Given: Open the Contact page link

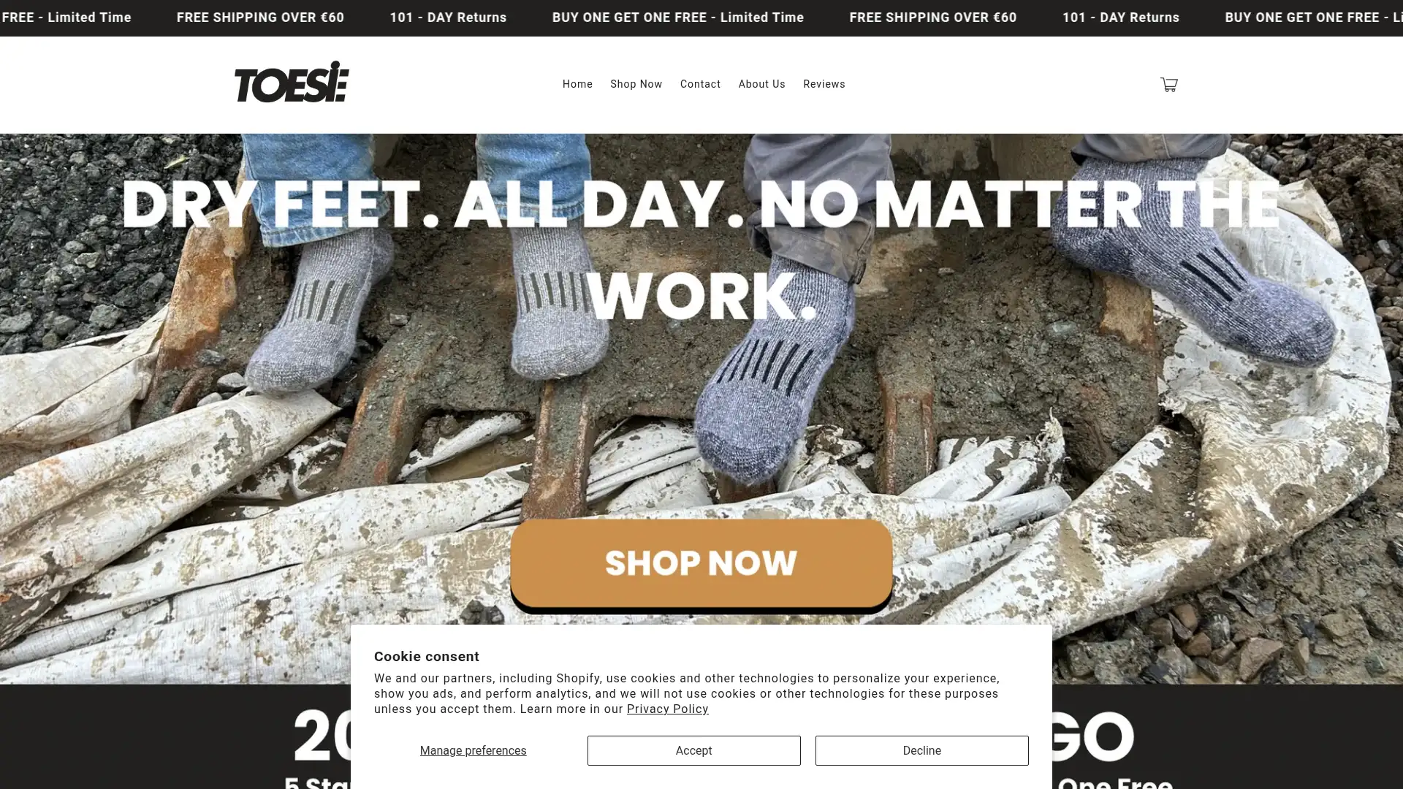Looking at the screenshot, I should tap(700, 84).
